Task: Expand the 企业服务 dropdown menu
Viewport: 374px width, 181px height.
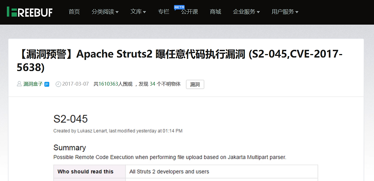Action: point(246,12)
